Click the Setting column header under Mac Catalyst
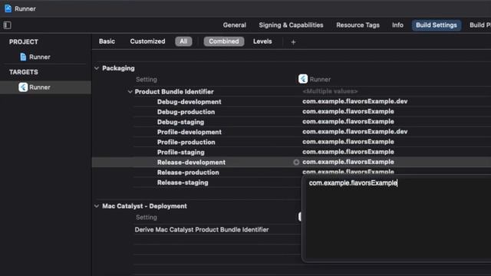Viewport: 491px width, 276px height. pos(147,217)
